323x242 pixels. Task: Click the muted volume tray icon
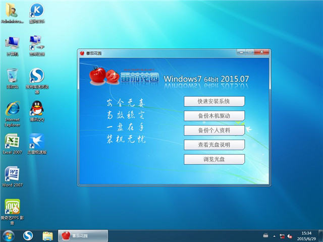point(290,236)
